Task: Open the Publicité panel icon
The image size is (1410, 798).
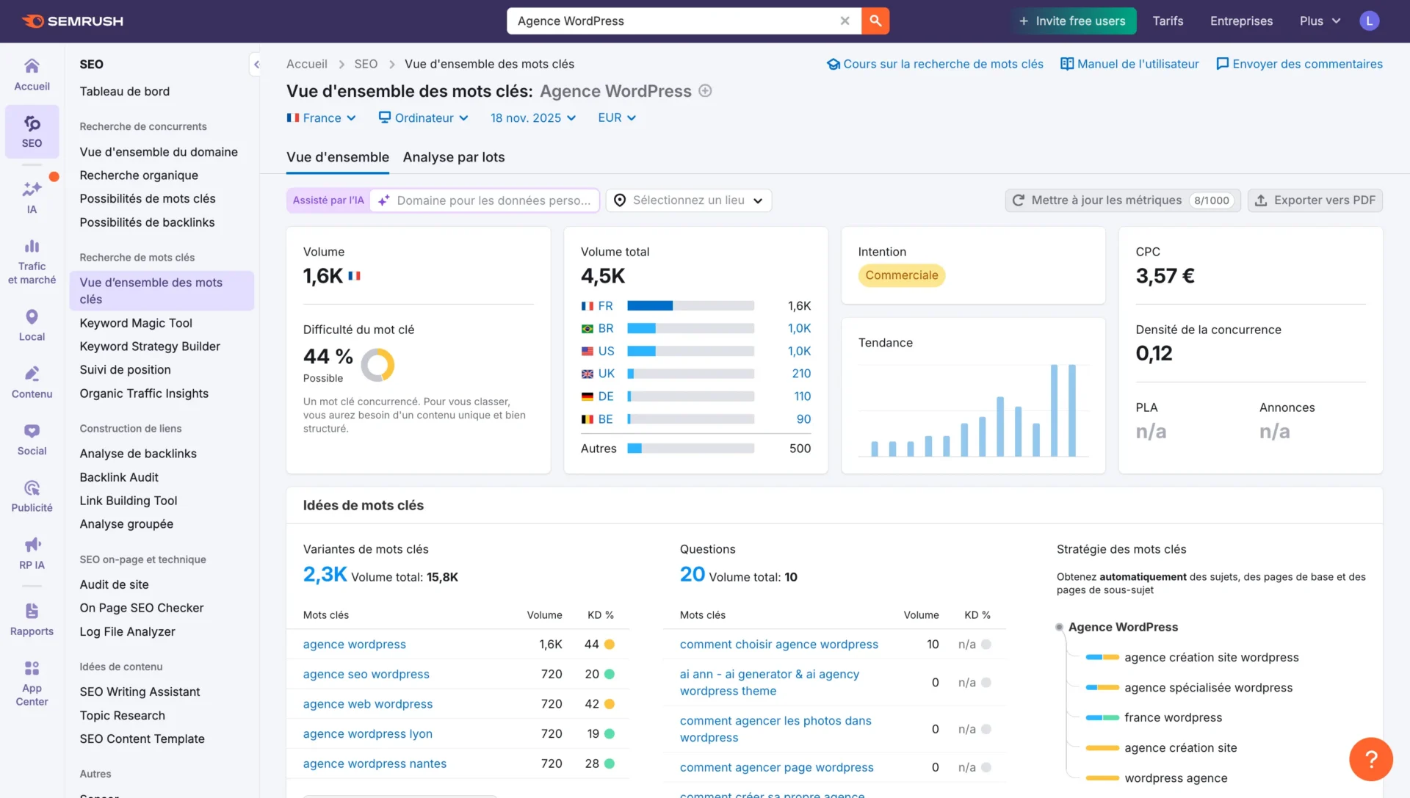Action: [x=31, y=492]
